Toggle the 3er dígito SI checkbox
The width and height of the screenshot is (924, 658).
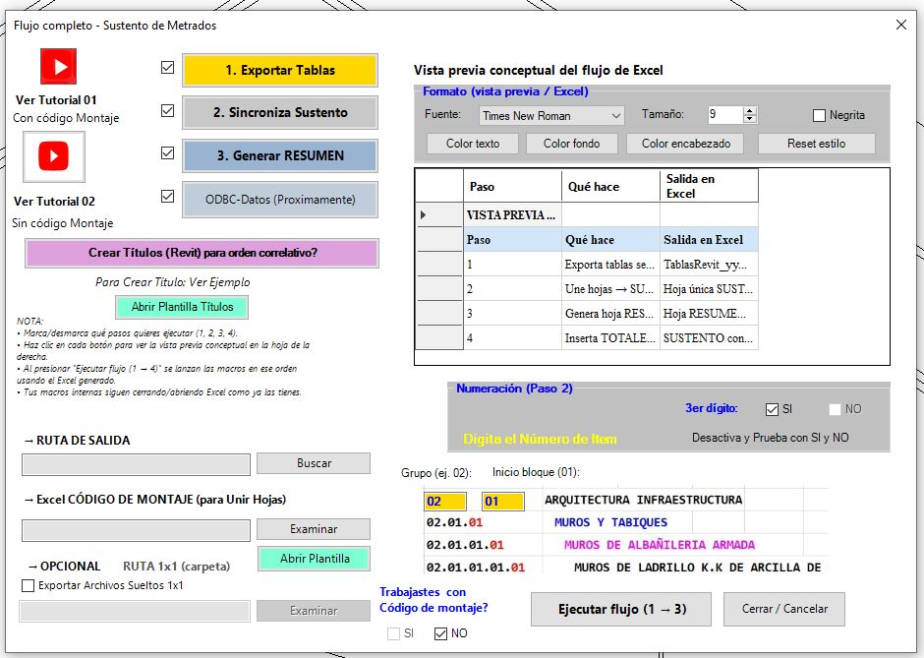point(772,410)
